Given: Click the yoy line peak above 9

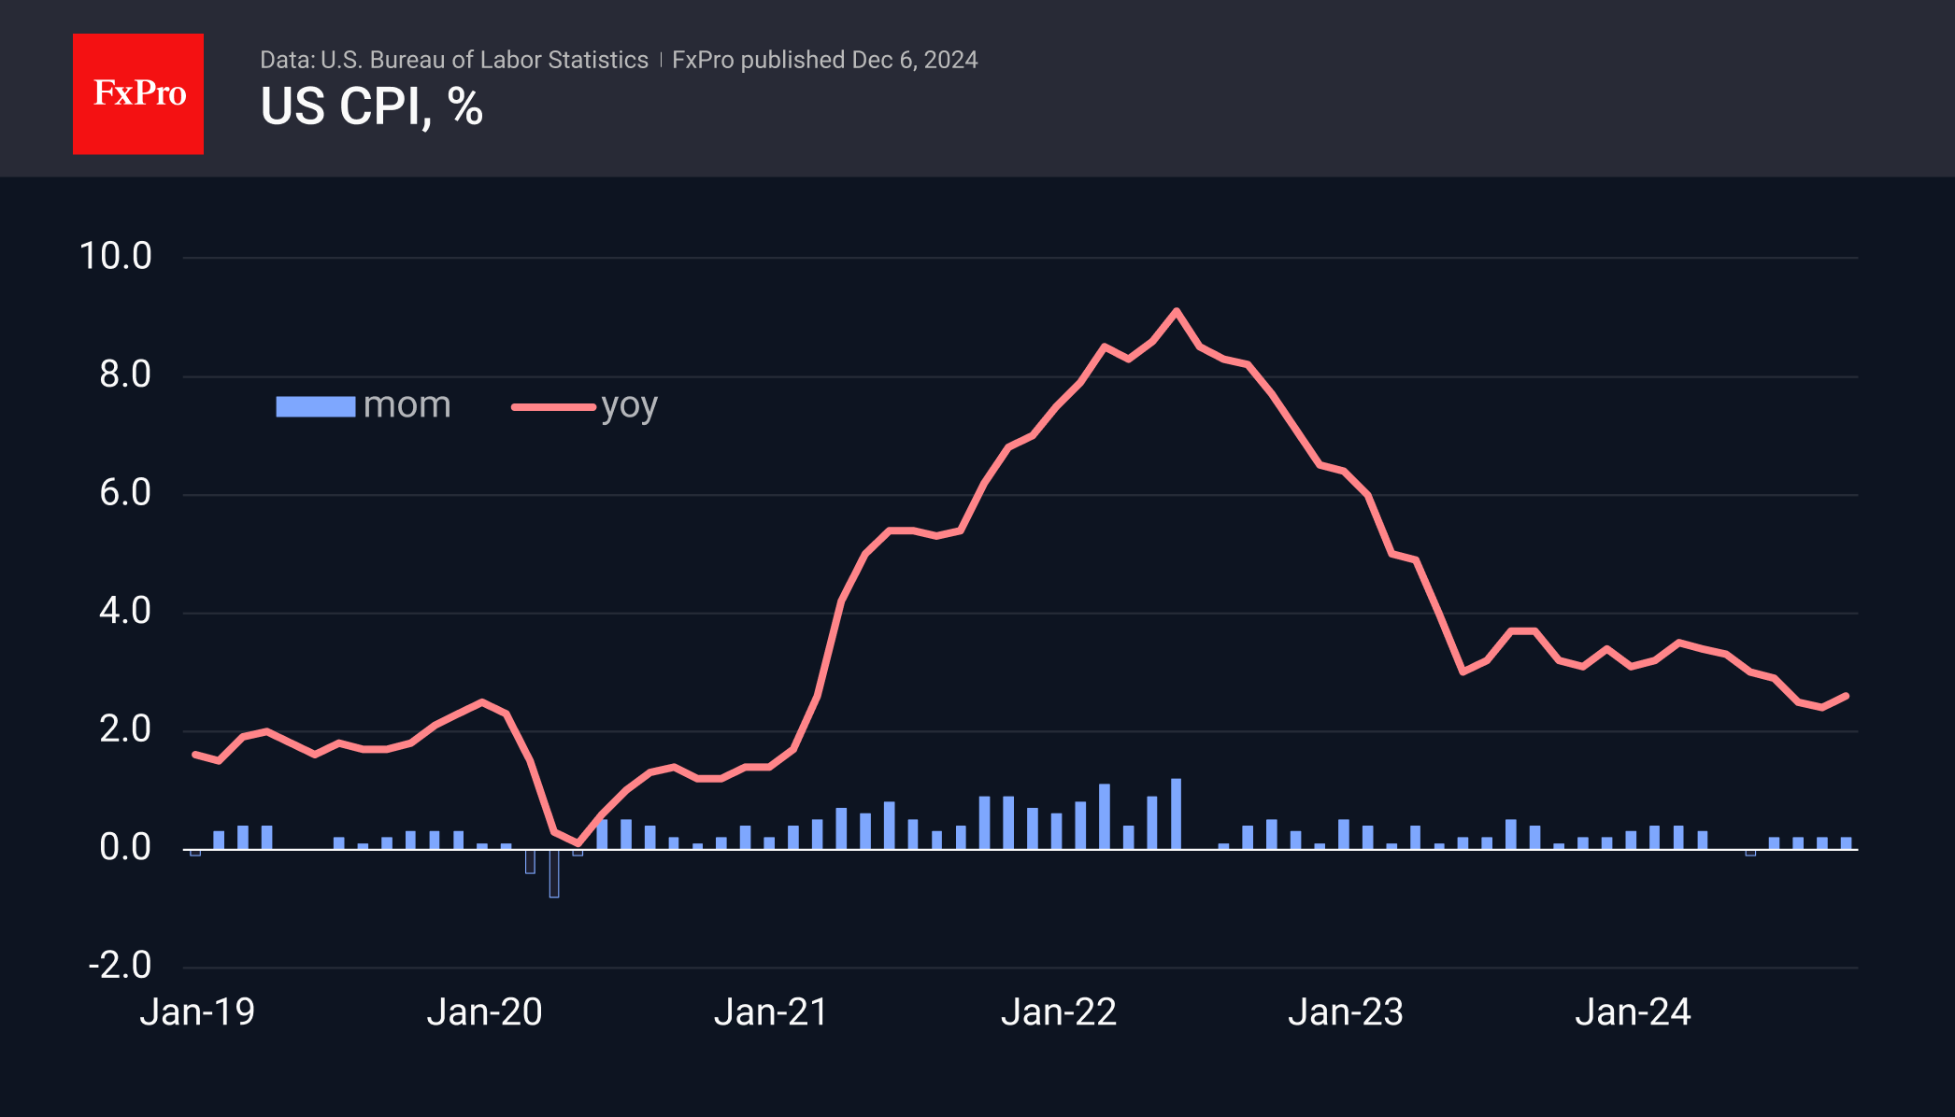Looking at the screenshot, I should [1176, 311].
